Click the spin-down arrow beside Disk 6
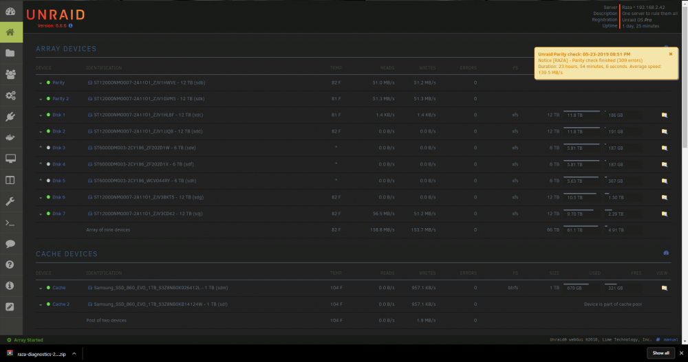688x362 pixels. 41,197
